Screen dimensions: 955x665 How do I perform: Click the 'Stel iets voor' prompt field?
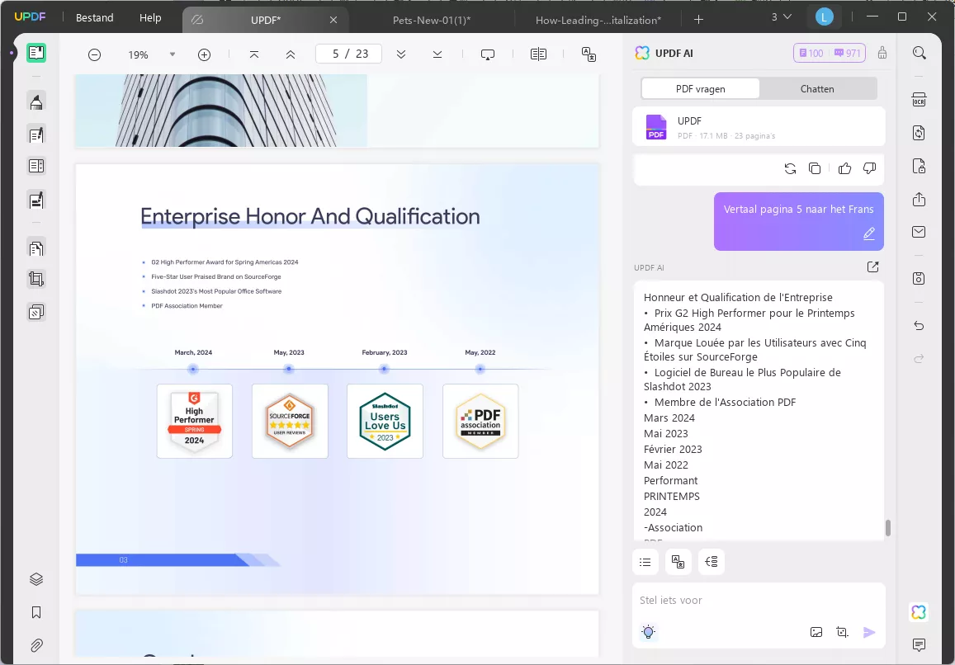coord(759,601)
